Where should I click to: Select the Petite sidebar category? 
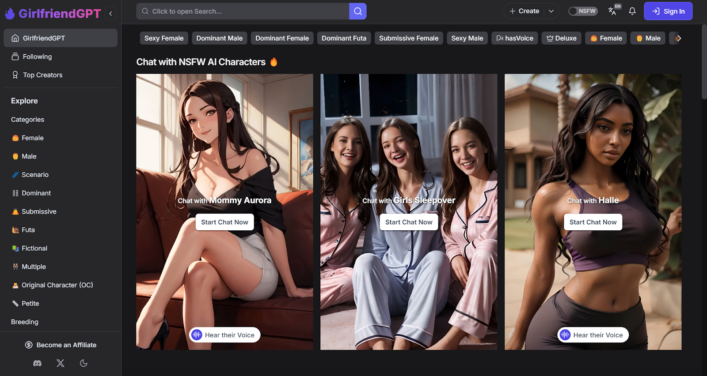click(26, 304)
